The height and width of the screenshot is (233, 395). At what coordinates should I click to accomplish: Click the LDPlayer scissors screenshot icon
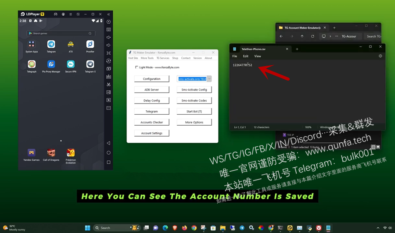(108, 85)
